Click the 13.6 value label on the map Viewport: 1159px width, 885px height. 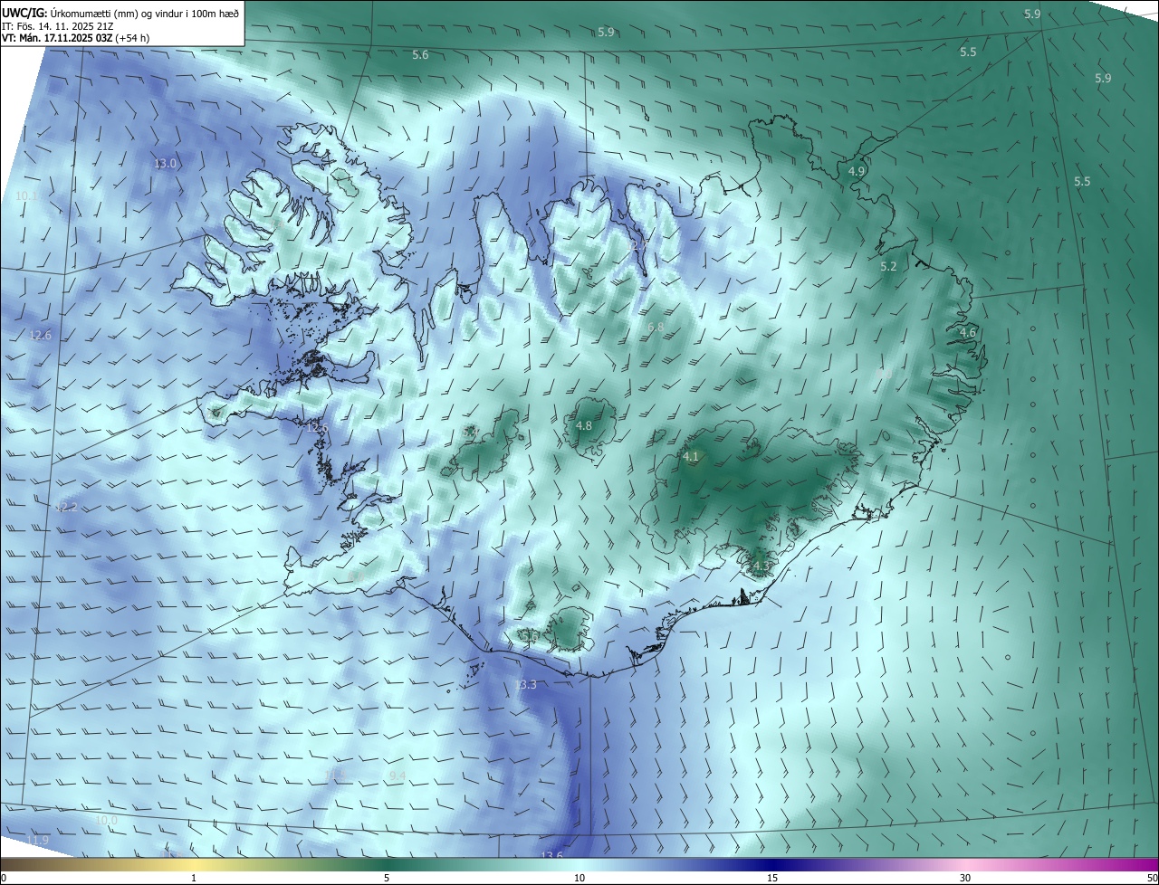coord(551,855)
